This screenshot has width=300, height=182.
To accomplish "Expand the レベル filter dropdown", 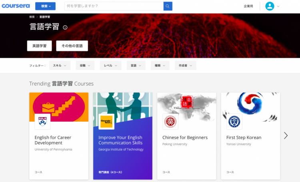I will [110, 66].
